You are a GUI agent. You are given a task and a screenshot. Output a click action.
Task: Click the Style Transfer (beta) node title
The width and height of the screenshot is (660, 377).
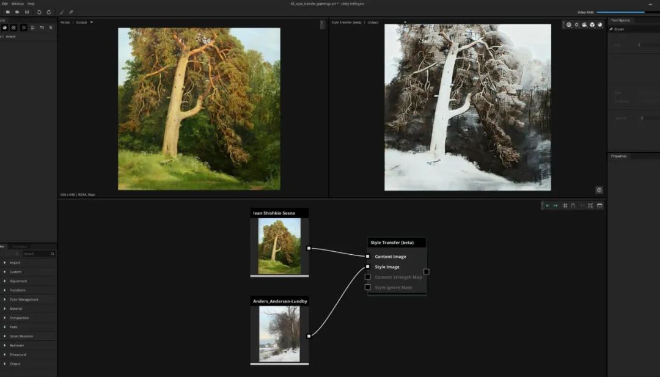(392, 243)
